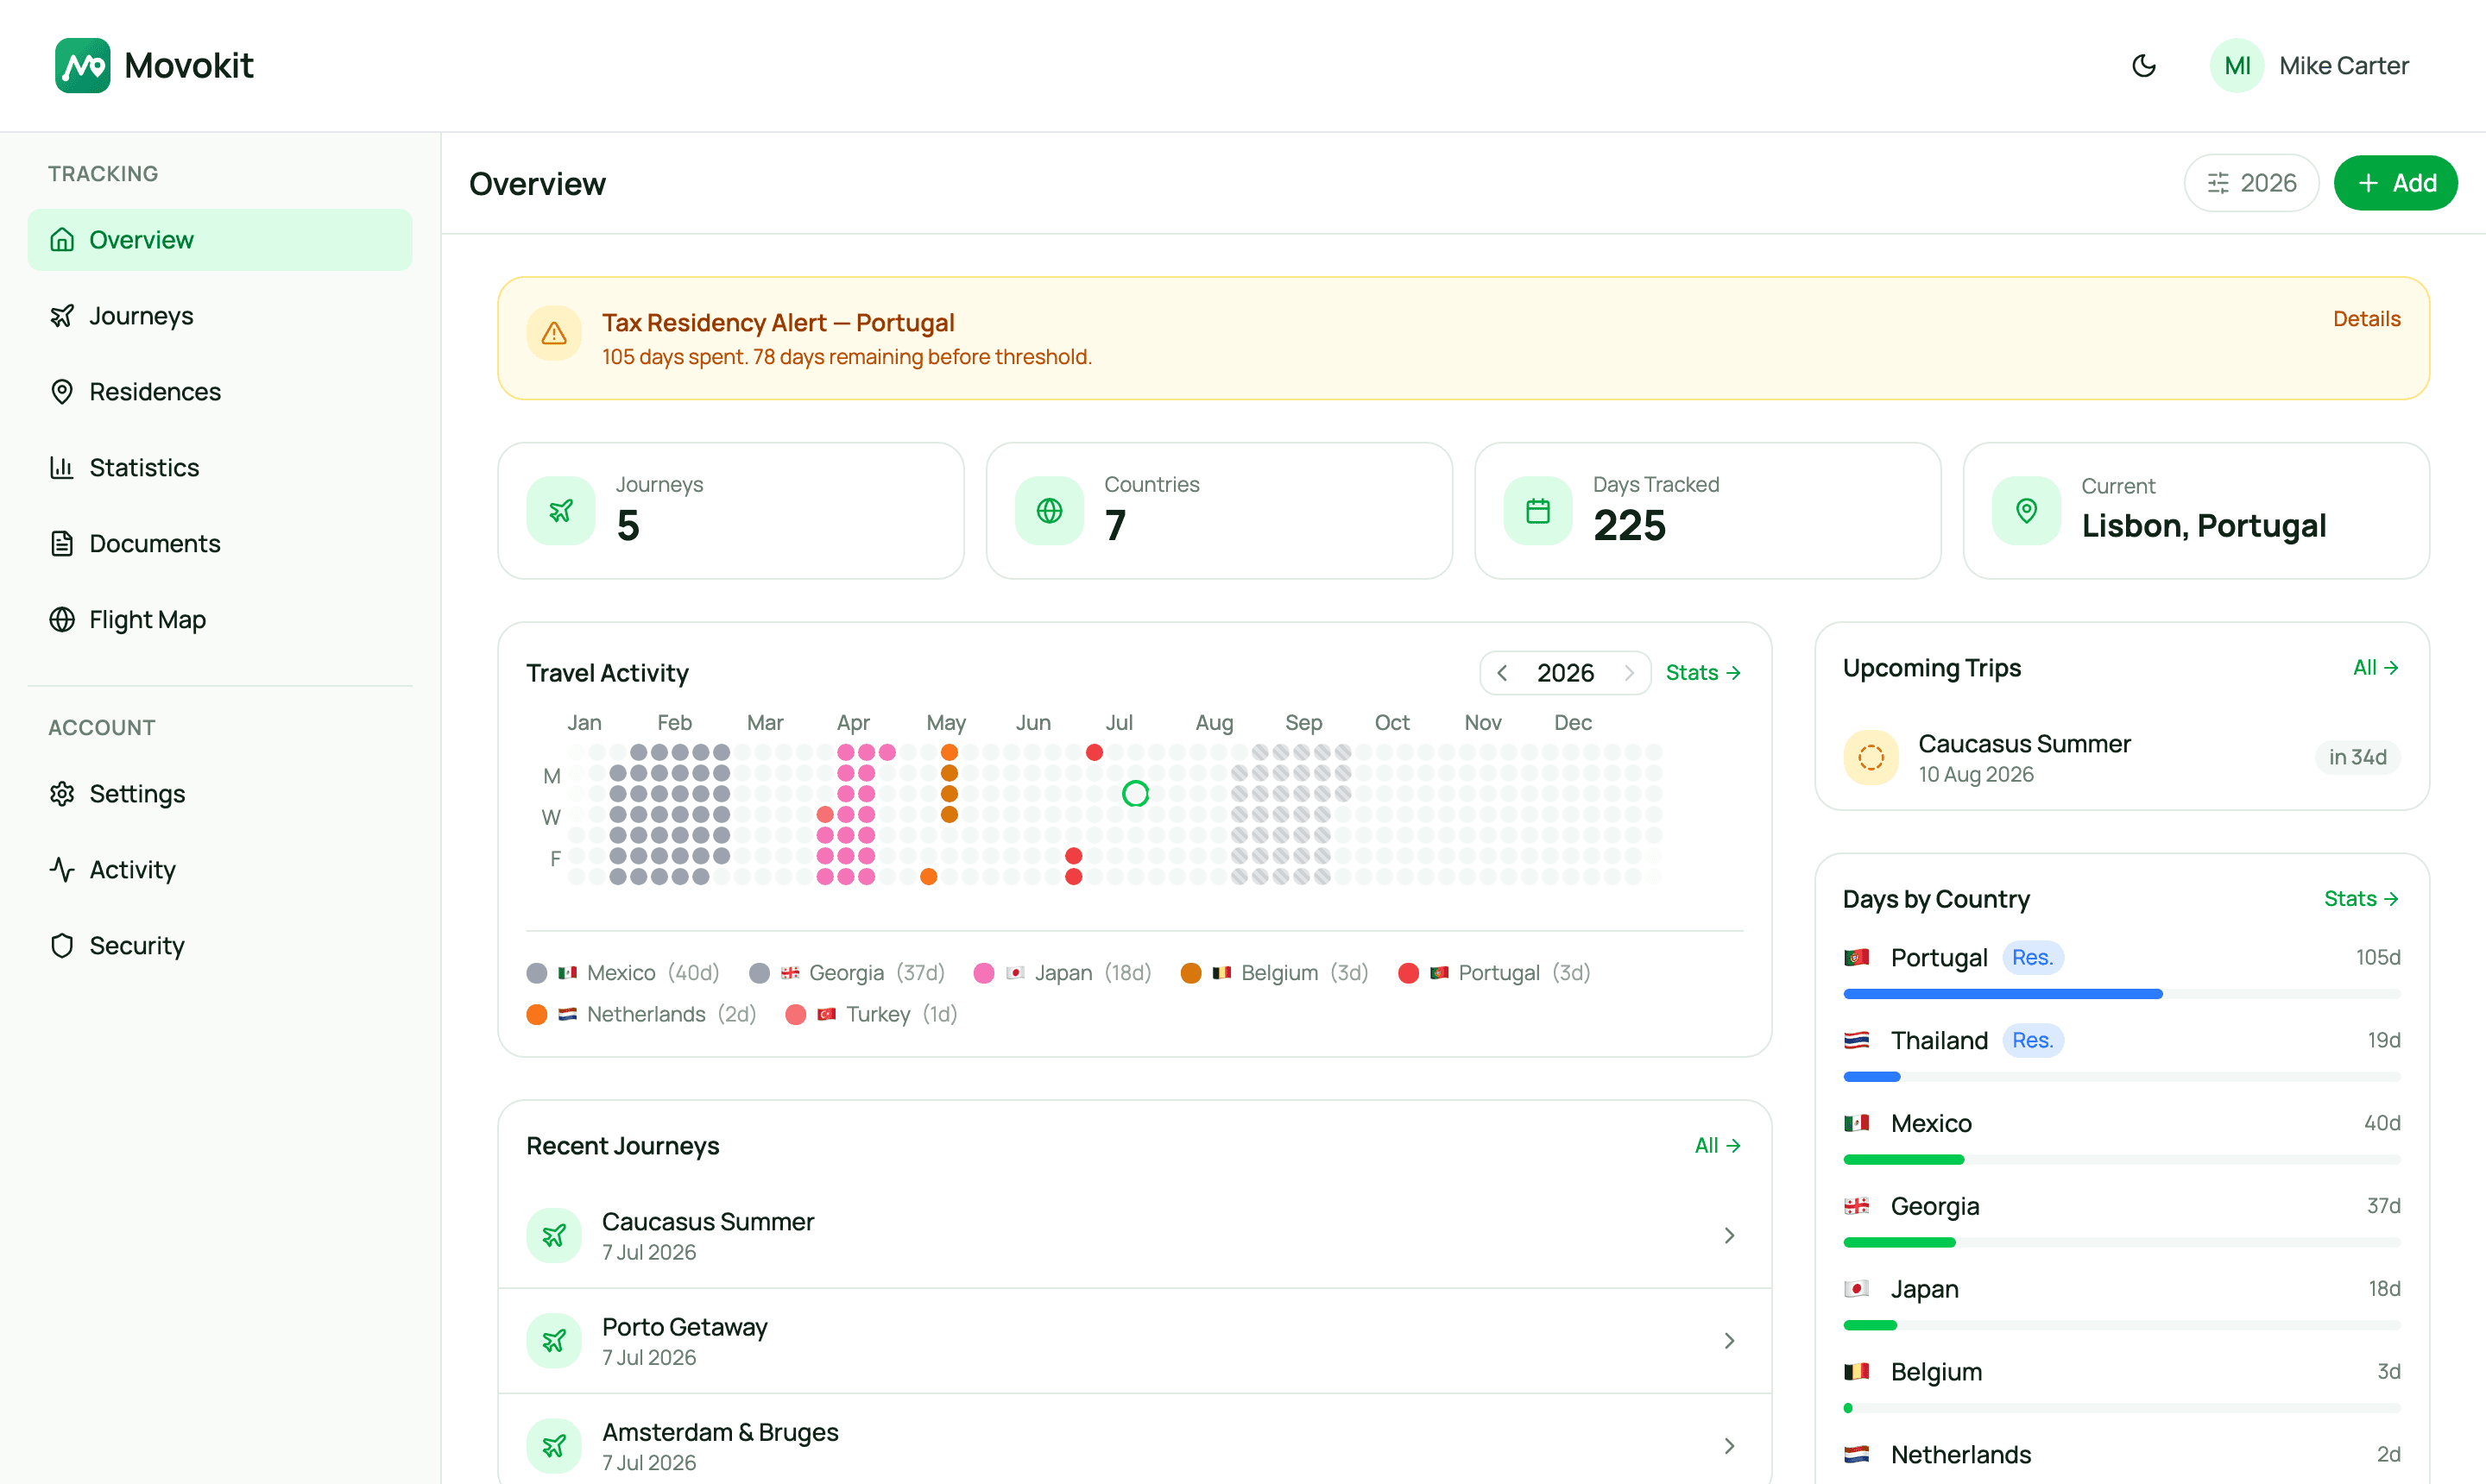The image size is (2486, 1484).
Task: Open Security in the Account section
Action: [x=220, y=946]
